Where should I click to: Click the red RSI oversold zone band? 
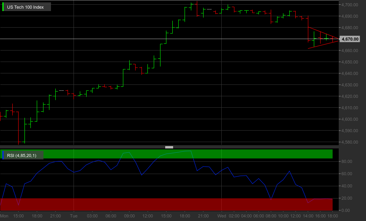pos(166,204)
